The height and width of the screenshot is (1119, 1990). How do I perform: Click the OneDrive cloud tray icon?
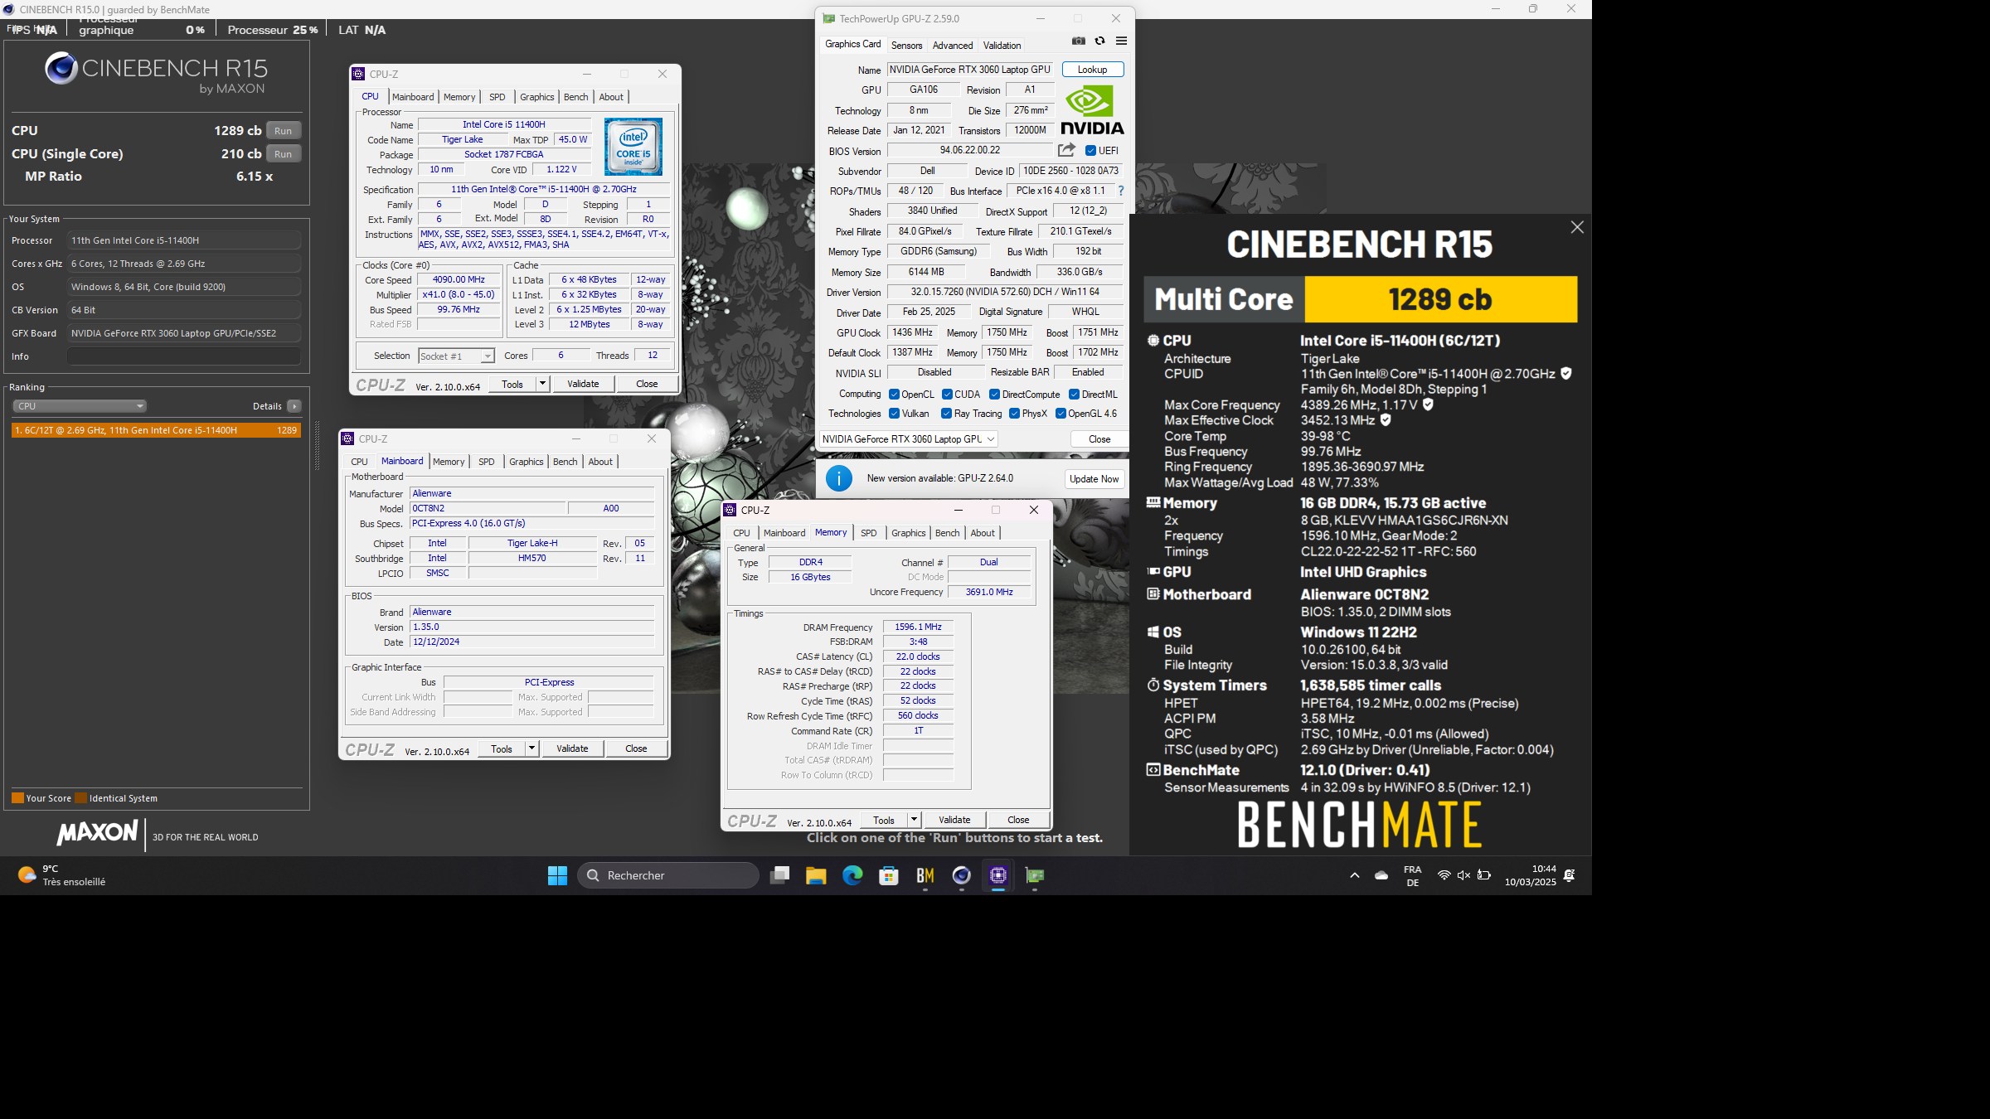pos(1381,875)
